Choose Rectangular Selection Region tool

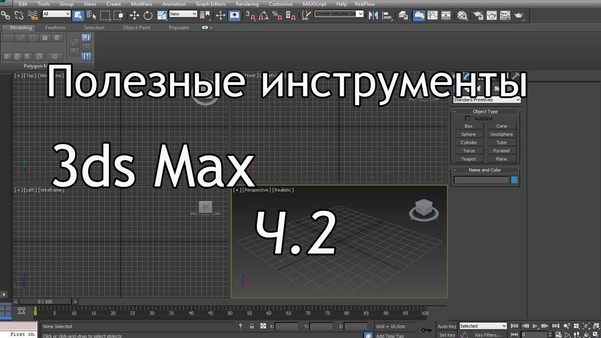click(x=105, y=15)
